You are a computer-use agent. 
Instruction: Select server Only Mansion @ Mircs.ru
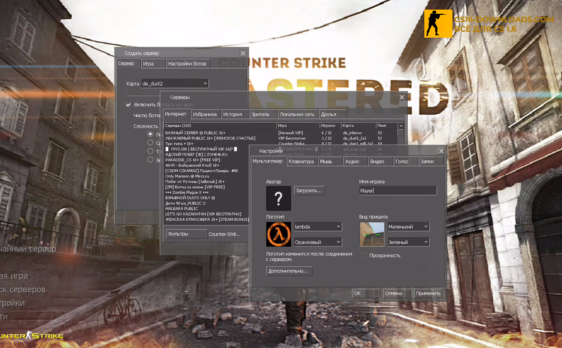click(x=187, y=176)
